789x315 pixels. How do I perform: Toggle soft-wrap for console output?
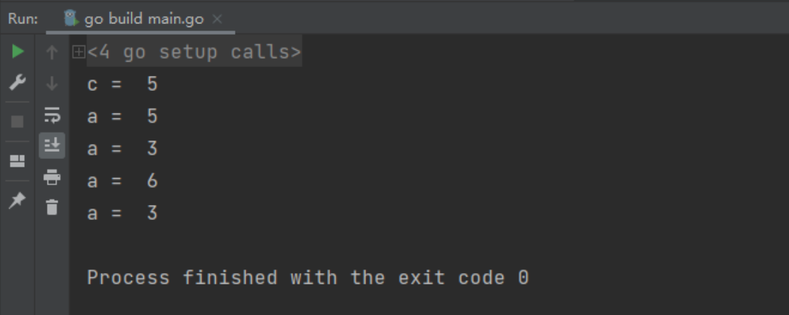52,115
